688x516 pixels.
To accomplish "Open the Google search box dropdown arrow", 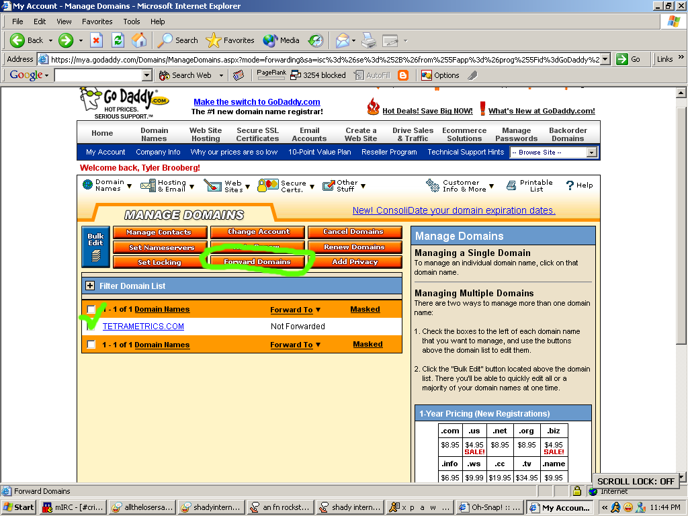I will coord(147,75).
